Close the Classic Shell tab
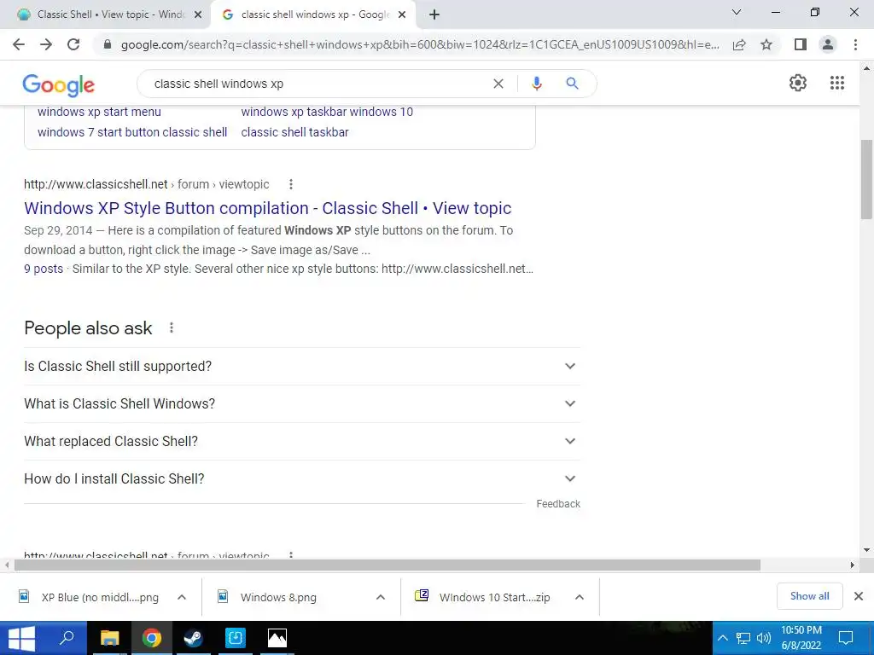The height and width of the screenshot is (655, 874). tap(198, 15)
